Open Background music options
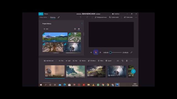 tap(101, 17)
